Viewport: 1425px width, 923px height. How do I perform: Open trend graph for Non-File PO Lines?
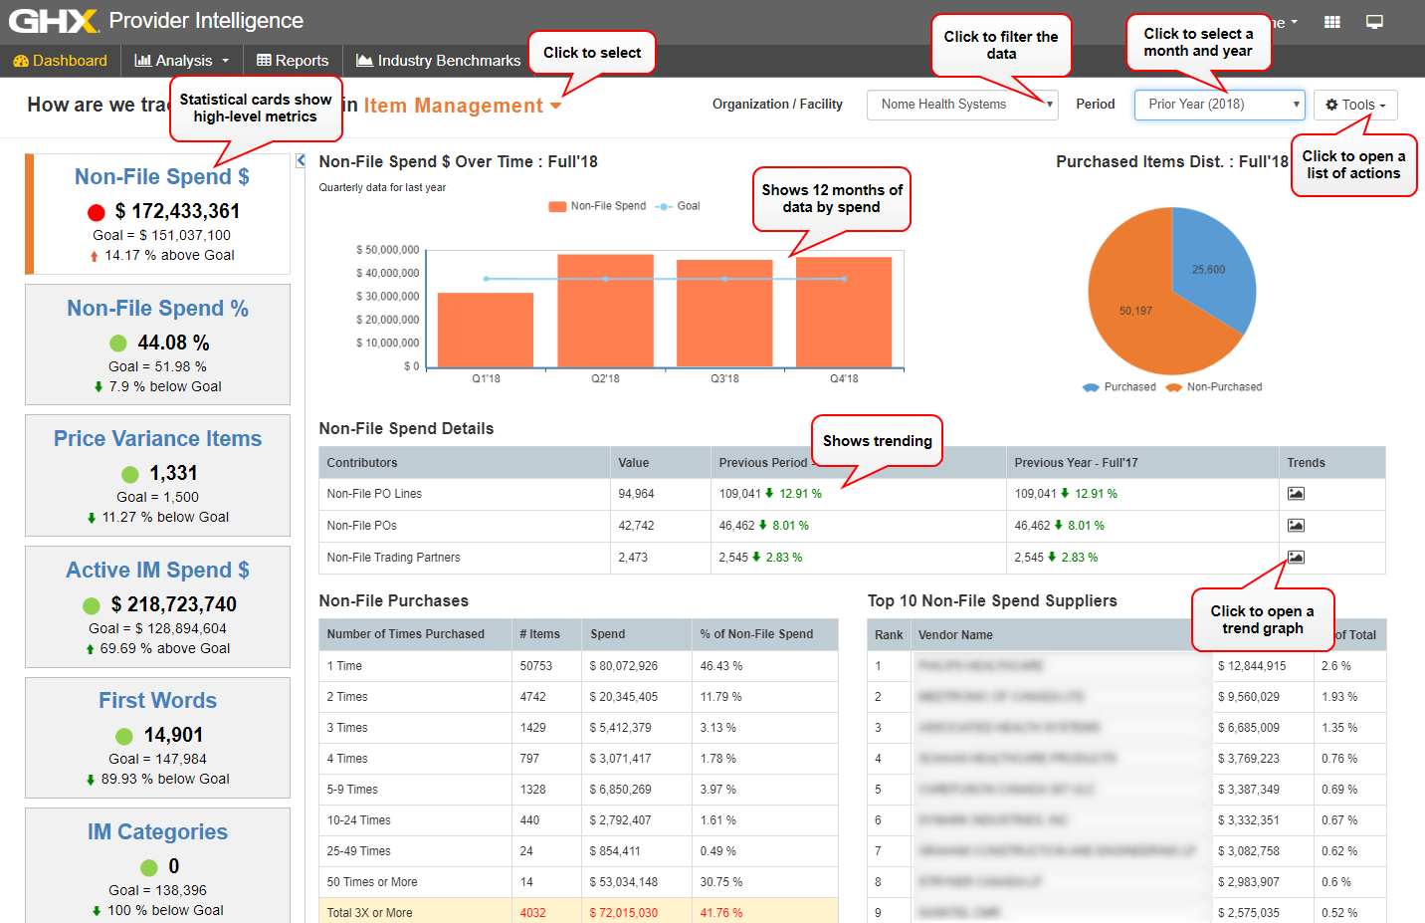click(x=1296, y=494)
